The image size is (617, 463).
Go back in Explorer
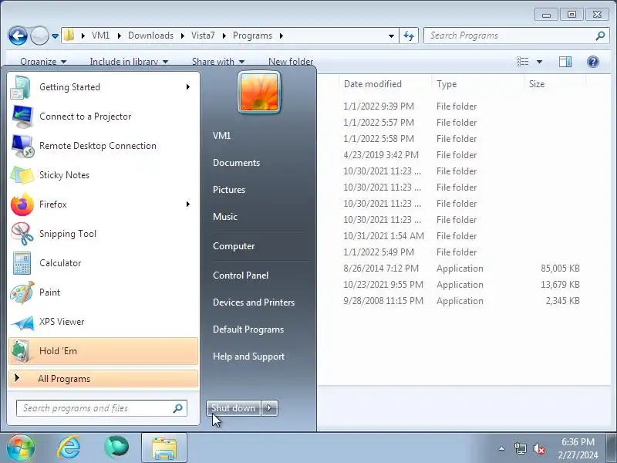(18, 35)
